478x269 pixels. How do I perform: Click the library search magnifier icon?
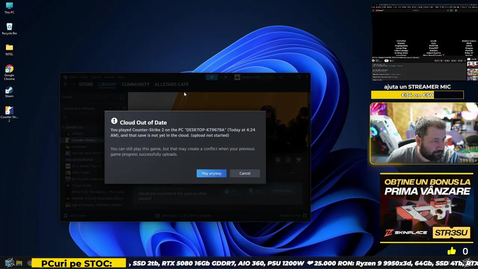(x=65, y=117)
